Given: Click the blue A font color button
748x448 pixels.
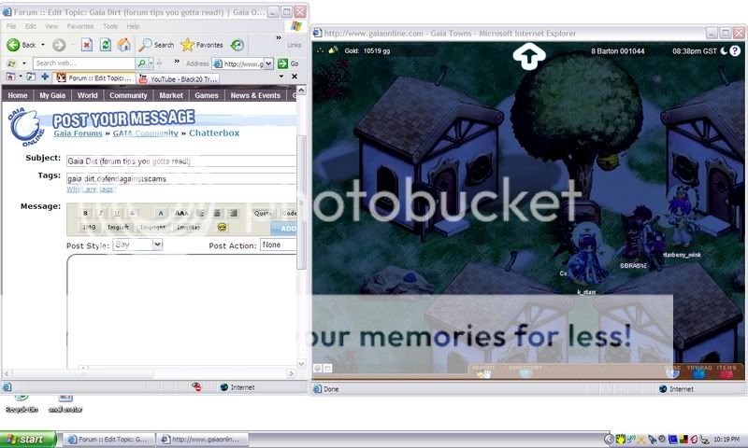Looking at the screenshot, I should click(161, 213).
